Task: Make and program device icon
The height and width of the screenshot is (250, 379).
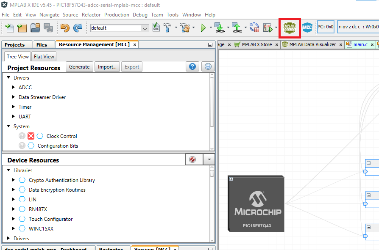Action: tap(220, 27)
